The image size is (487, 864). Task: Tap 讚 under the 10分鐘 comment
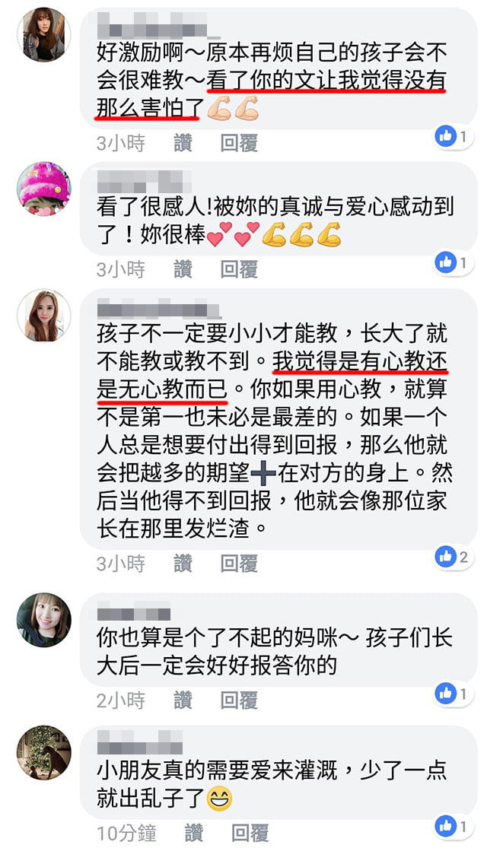point(194,833)
